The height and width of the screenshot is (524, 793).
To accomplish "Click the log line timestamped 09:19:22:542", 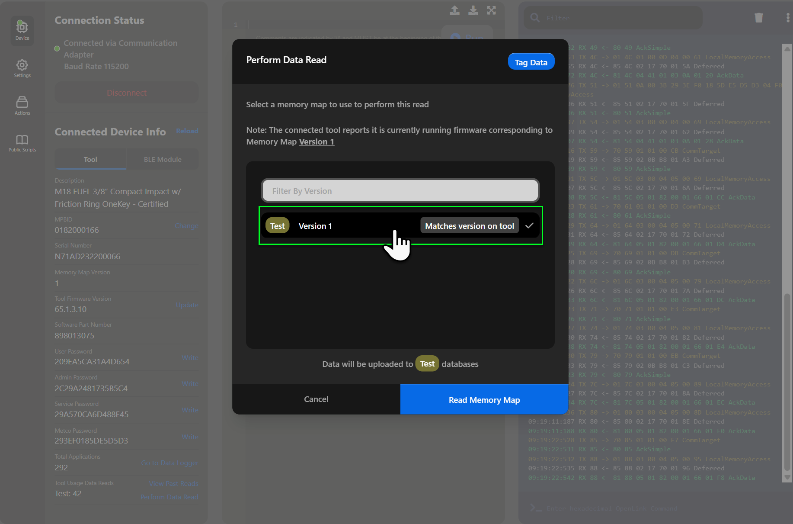I will 642,478.
